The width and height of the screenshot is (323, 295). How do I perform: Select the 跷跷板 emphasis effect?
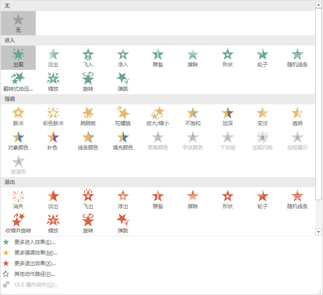pyautogui.click(x=88, y=116)
